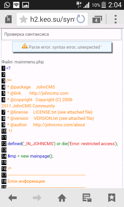Tap the Файл: mainmenu.php label
The height and width of the screenshot is (207, 124).
point(22,62)
